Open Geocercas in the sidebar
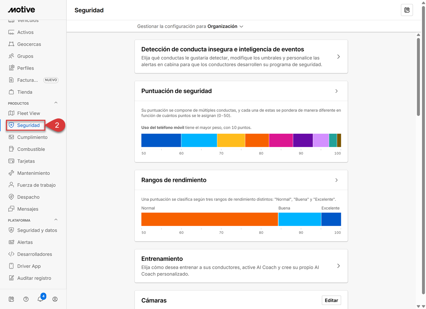The height and width of the screenshot is (309, 426). coord(29,44)
